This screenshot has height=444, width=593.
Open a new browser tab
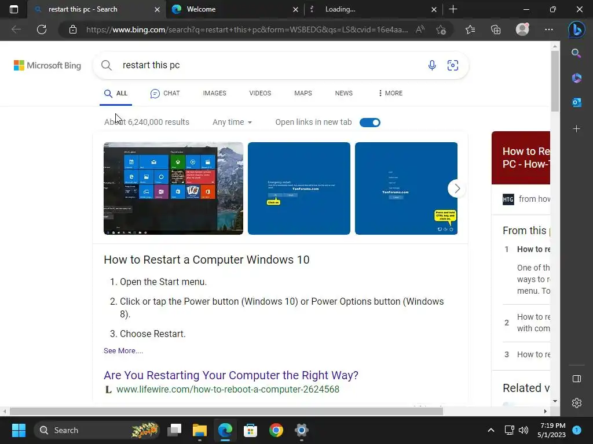[453, 9]
